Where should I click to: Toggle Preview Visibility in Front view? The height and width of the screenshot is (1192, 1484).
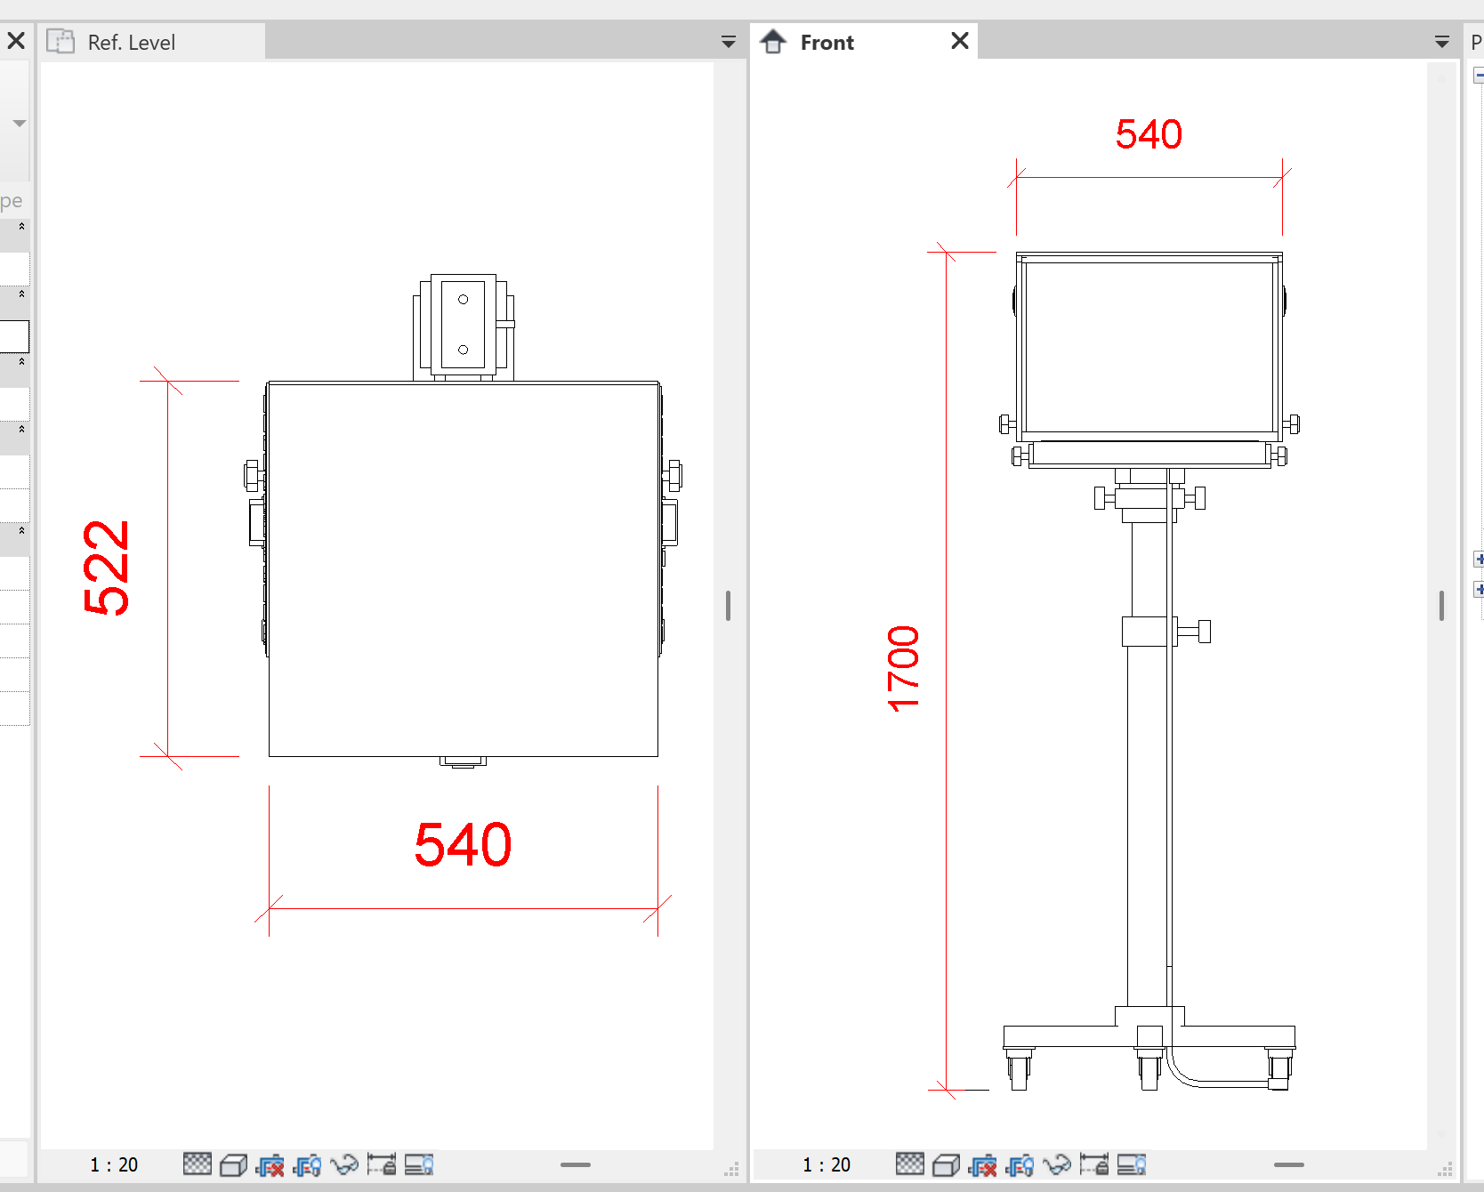[1132, 1164]
